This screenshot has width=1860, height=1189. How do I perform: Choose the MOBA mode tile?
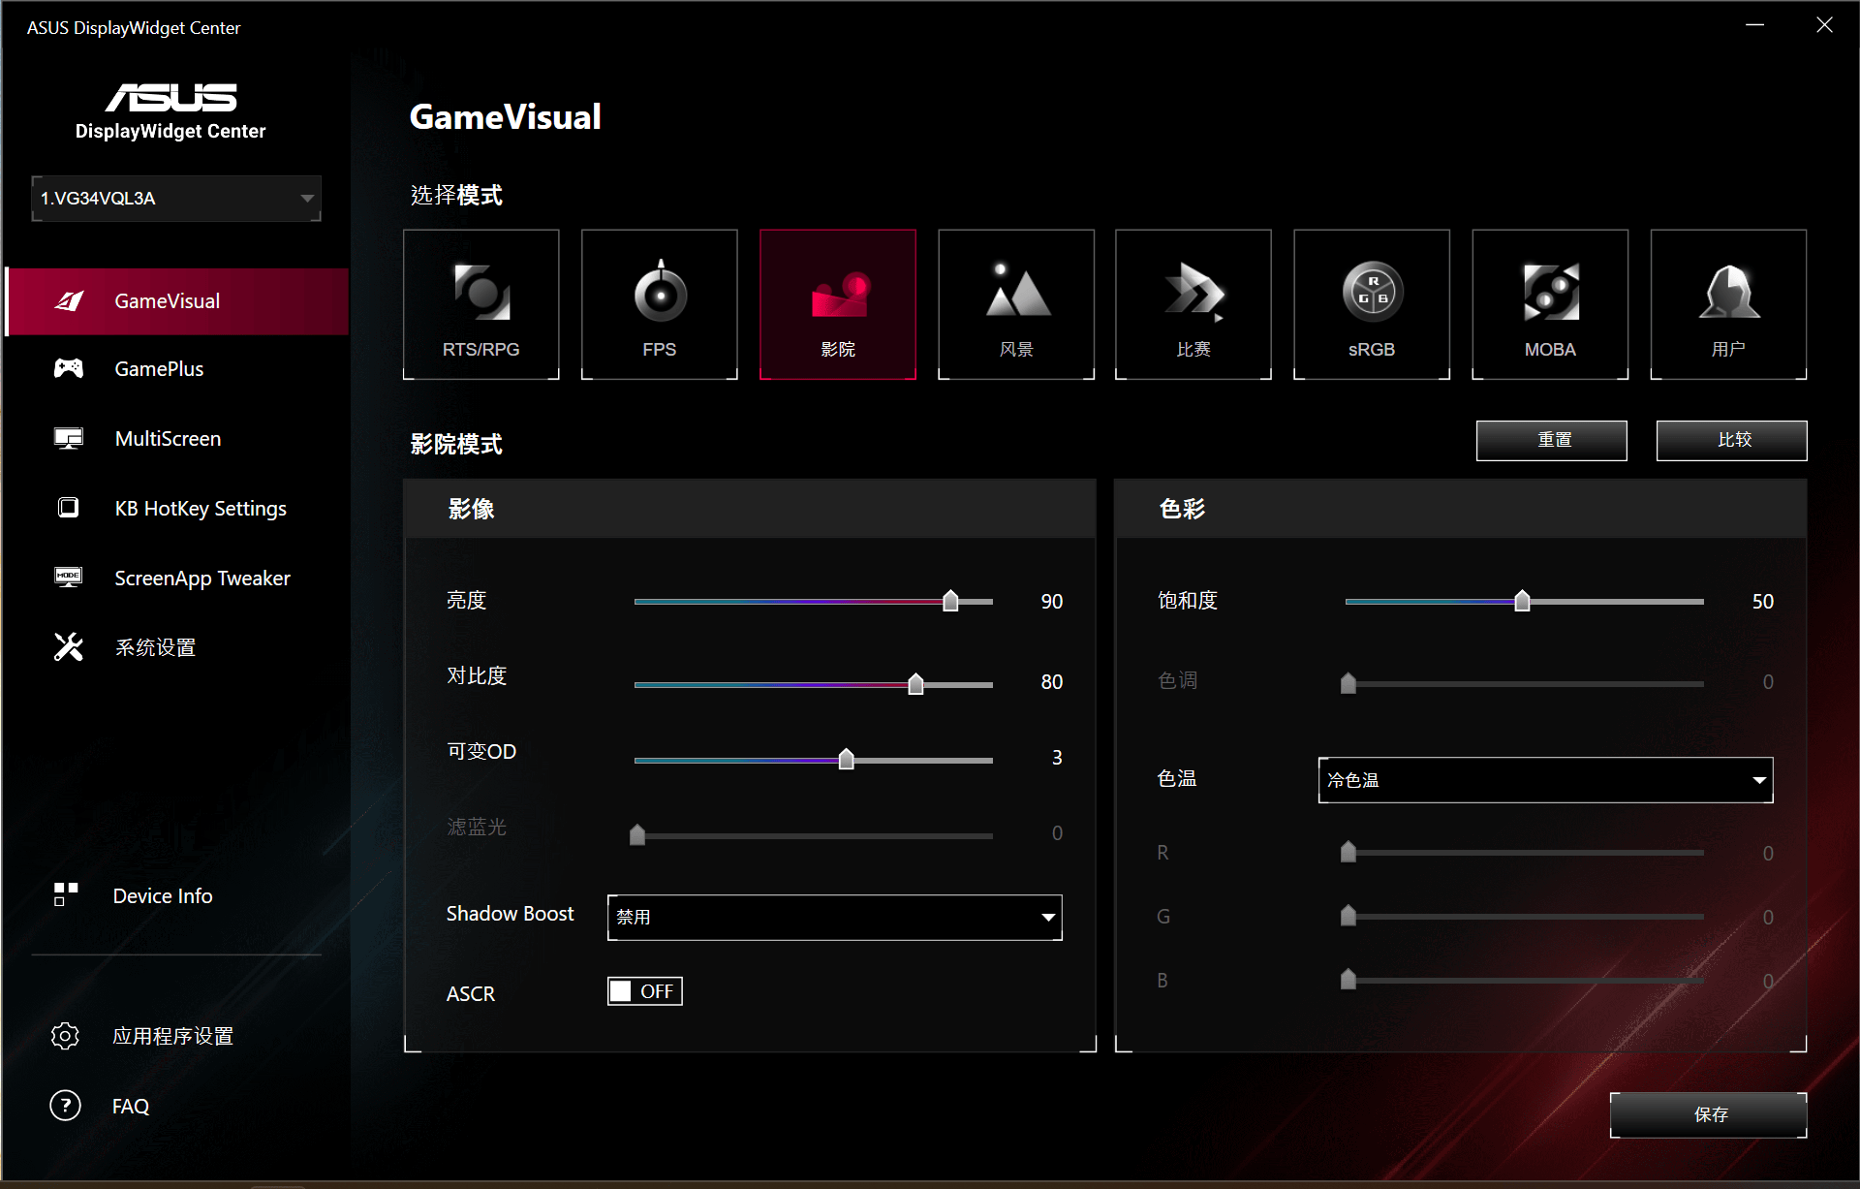[1550, 304]
